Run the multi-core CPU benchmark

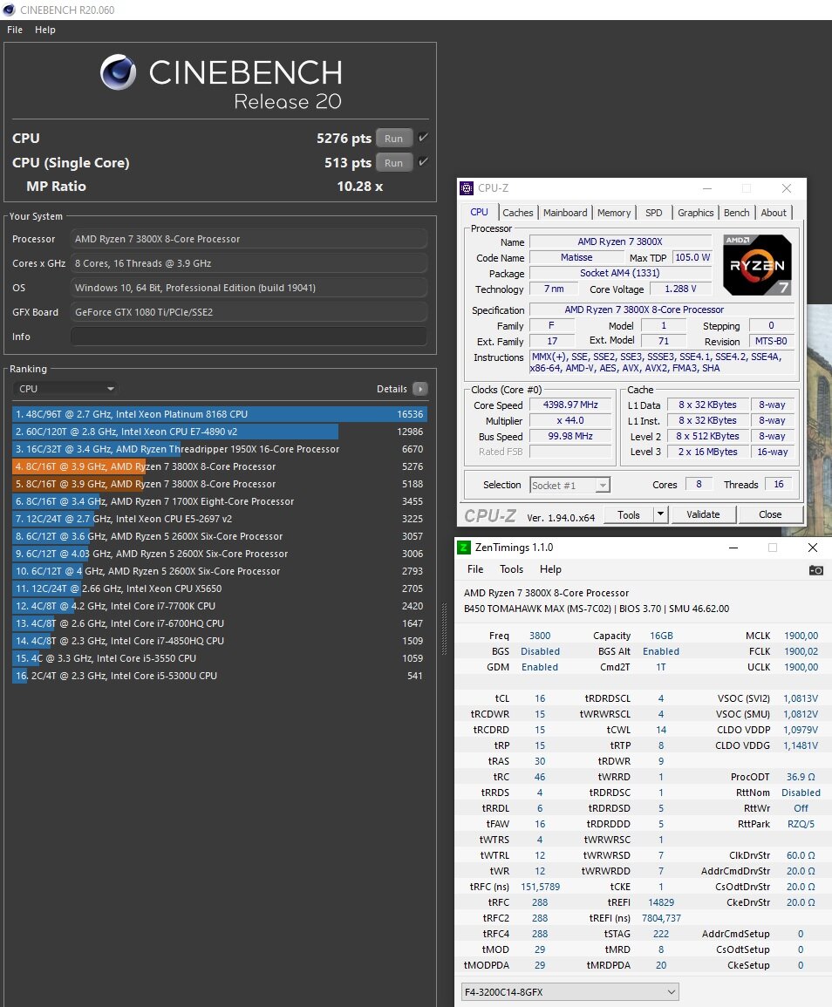click(x=394, y=138)
